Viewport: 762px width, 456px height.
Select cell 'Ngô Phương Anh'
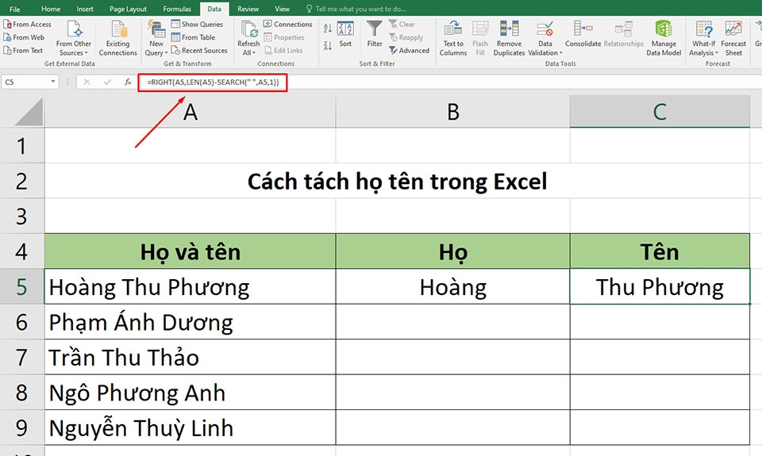pos(190,392)
